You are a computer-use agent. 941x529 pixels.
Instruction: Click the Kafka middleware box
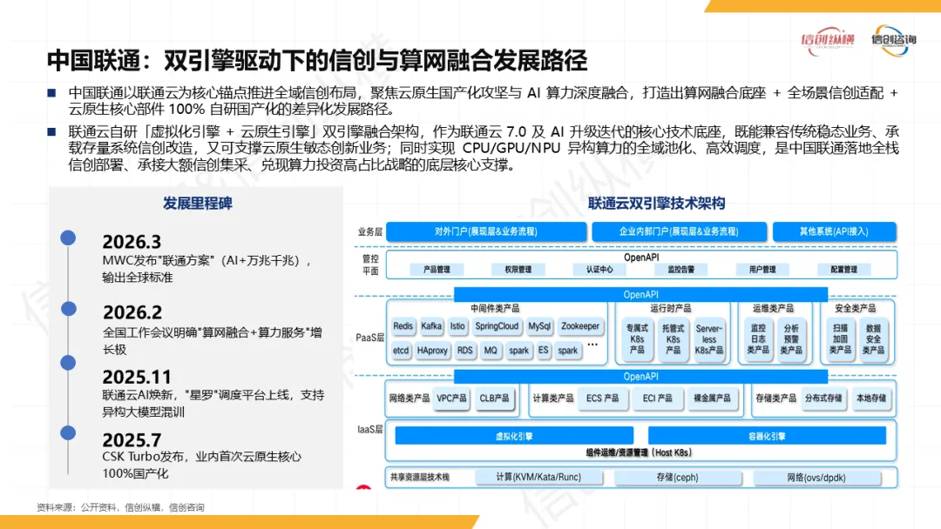(431, 326)
